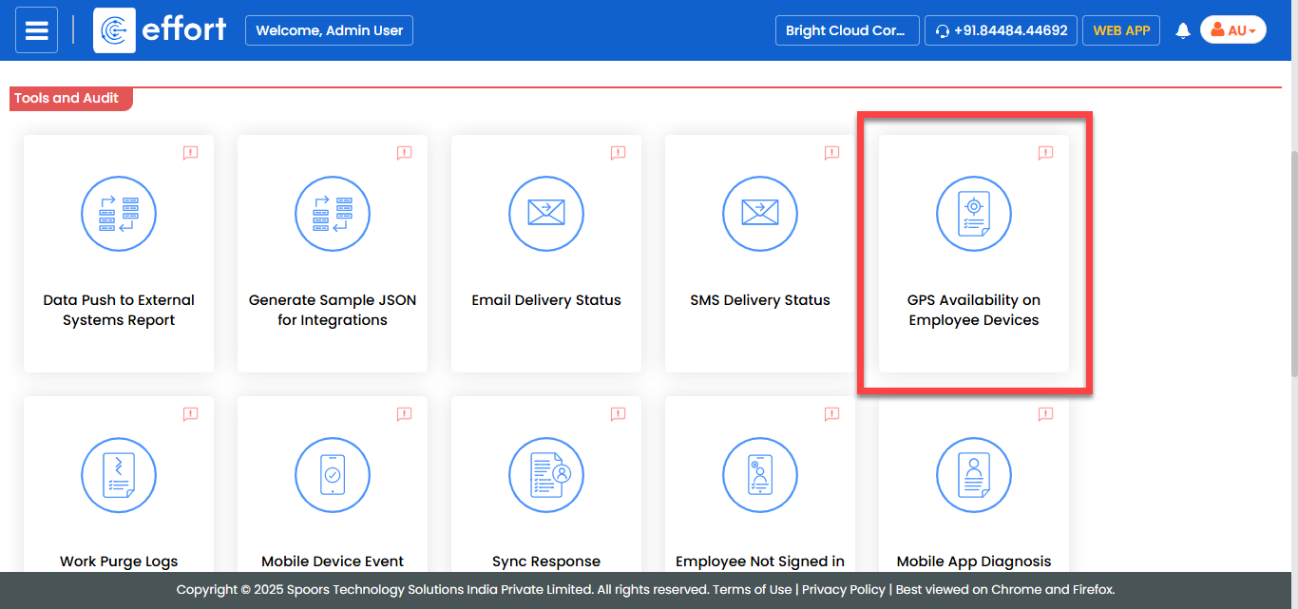Click GPS Availability on Employee Devices icon
The height and width of the screenshot is (609, 1298).
(974, 214)
